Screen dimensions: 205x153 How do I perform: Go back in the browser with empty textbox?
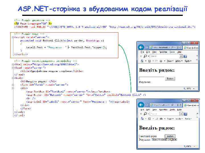pos(141,47)
